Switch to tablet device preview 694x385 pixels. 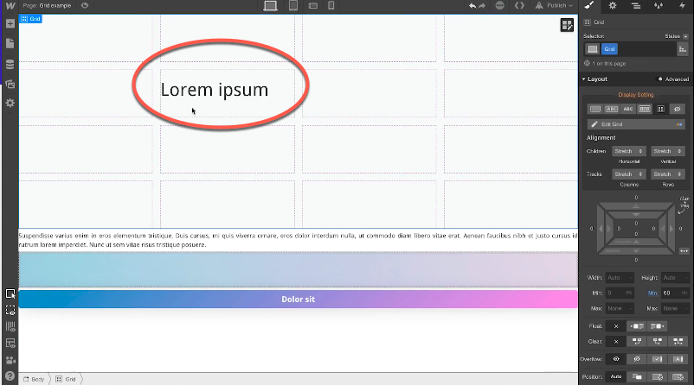(x=293, y=6)
